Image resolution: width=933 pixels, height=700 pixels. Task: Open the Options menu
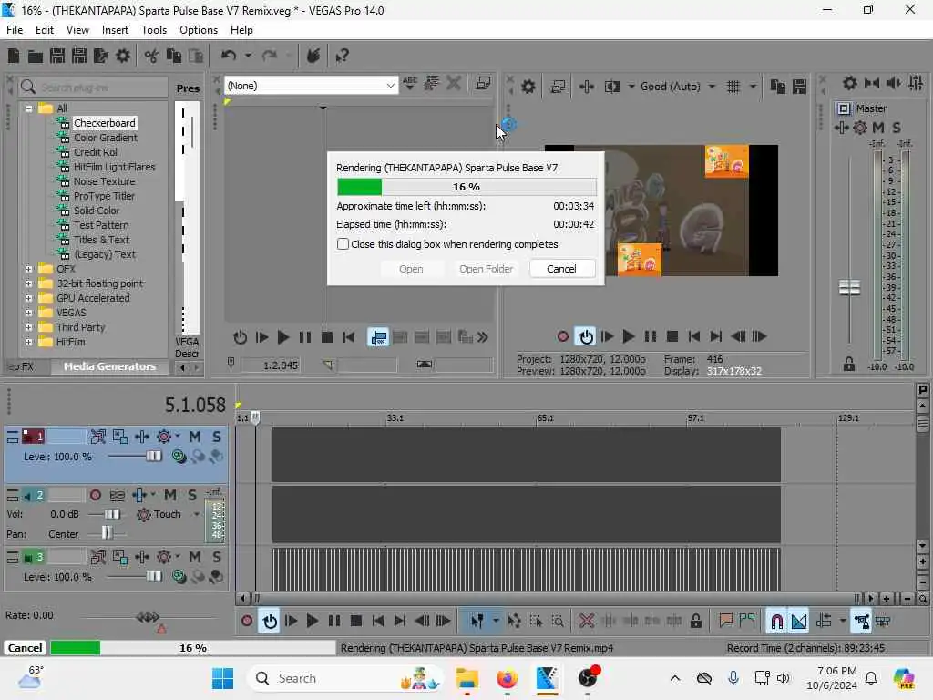[x=198, y=30]
